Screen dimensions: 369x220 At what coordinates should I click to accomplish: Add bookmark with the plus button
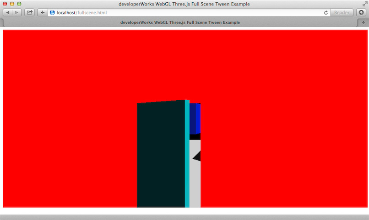[x=43, y=12]
